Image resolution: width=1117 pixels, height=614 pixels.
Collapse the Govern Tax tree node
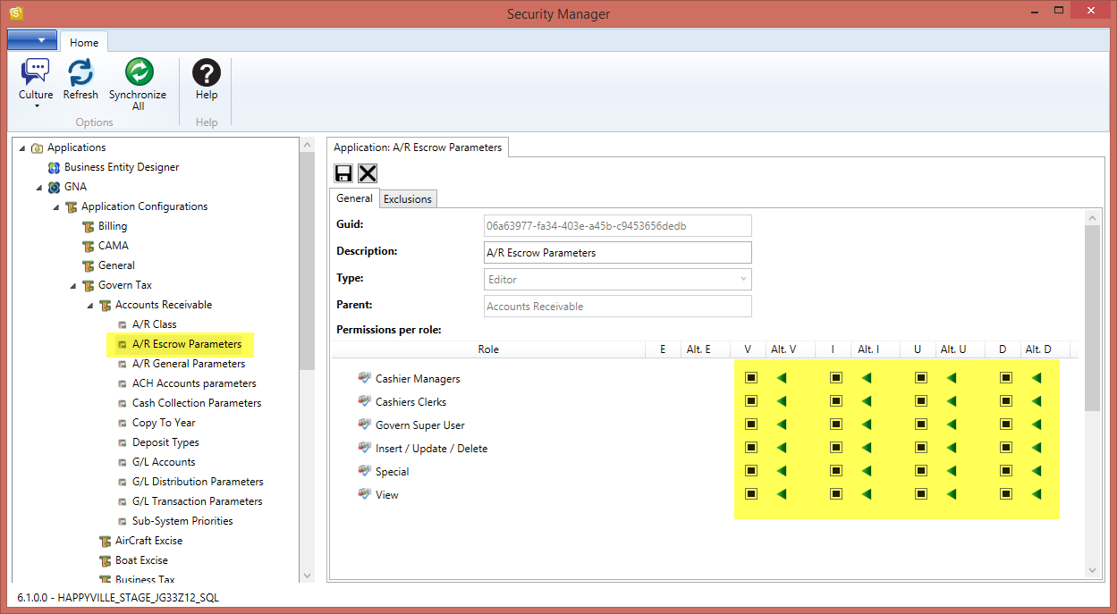tap(74, 285)
